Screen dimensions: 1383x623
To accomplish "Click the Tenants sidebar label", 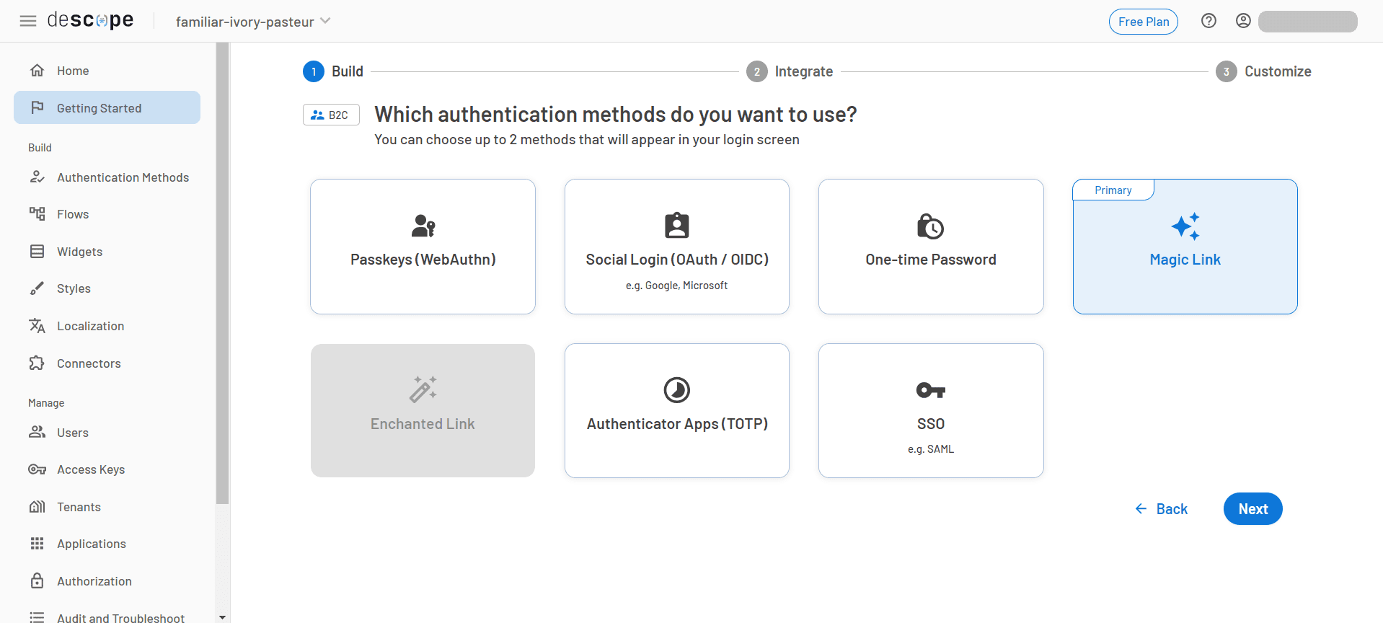I will click(x=79, y=507).
